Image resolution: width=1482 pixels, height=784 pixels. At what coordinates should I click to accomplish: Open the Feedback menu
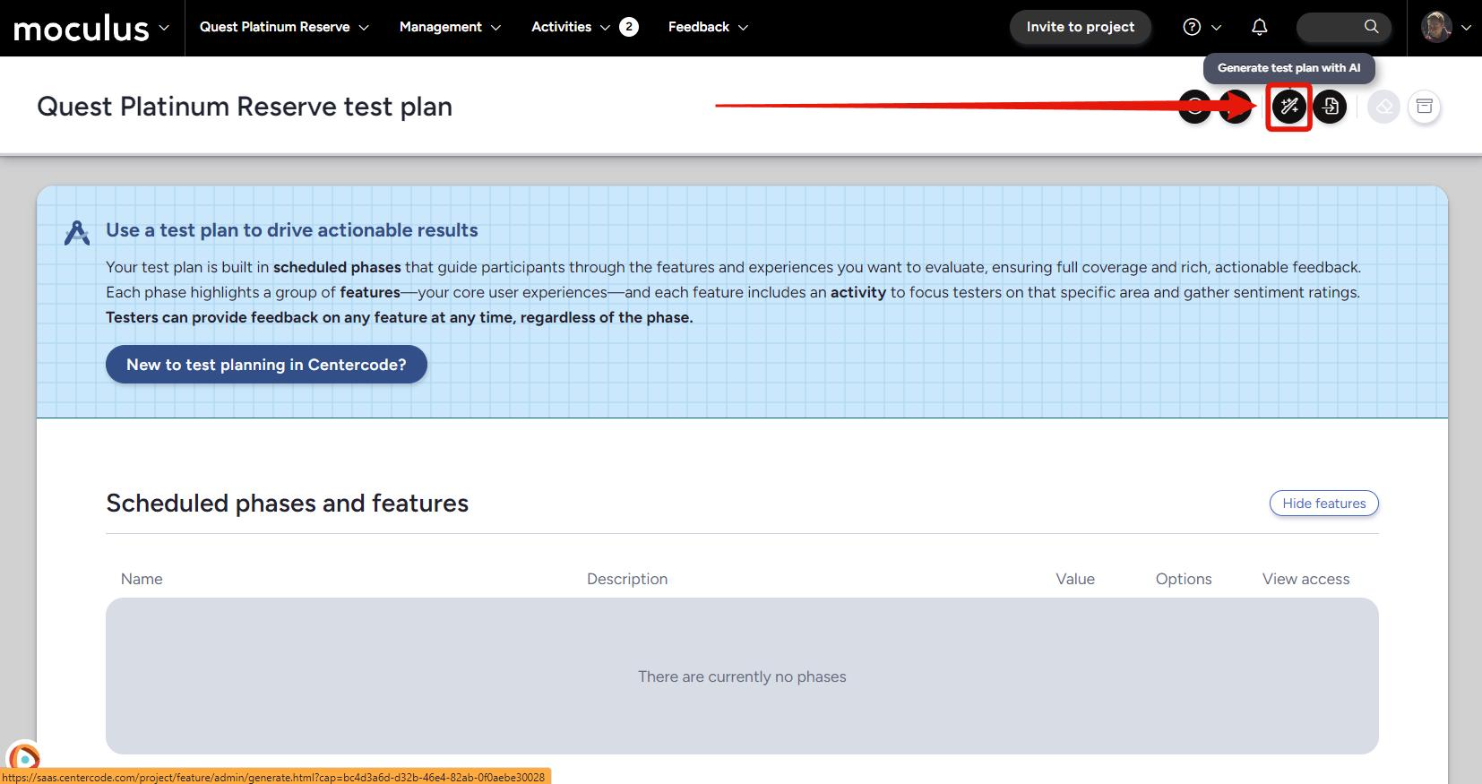pyautogui.click(x=707, y=27)
